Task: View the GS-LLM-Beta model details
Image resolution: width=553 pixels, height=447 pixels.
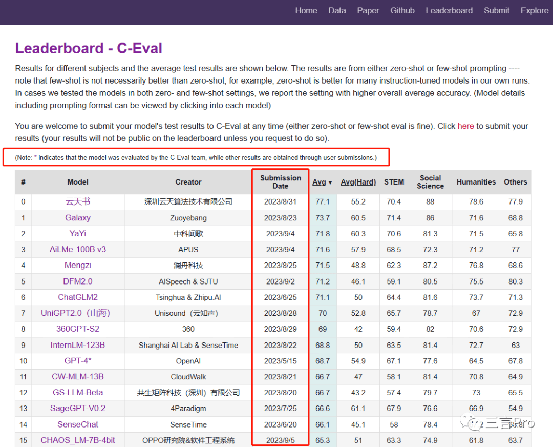Action: (x=78, y=393)
